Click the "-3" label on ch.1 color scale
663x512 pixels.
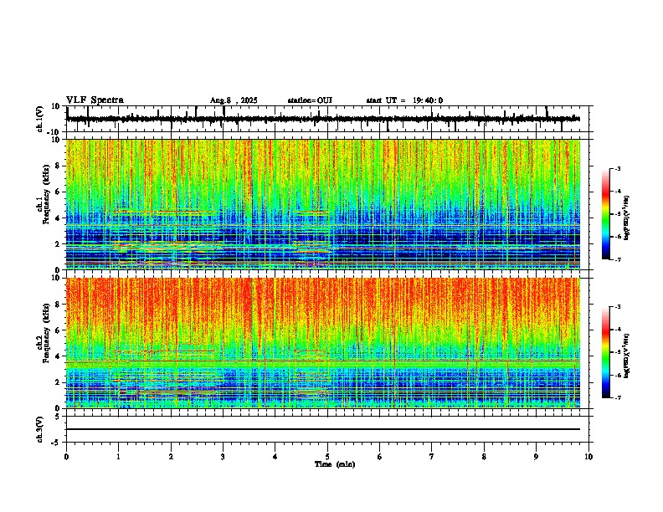tap(617, 169)
